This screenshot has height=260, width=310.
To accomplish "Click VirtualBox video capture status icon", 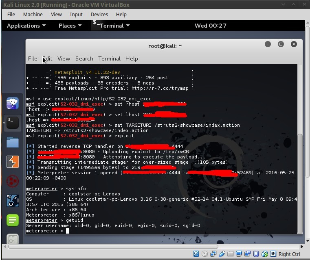I will pyautogui.click(x=247, y=254).
